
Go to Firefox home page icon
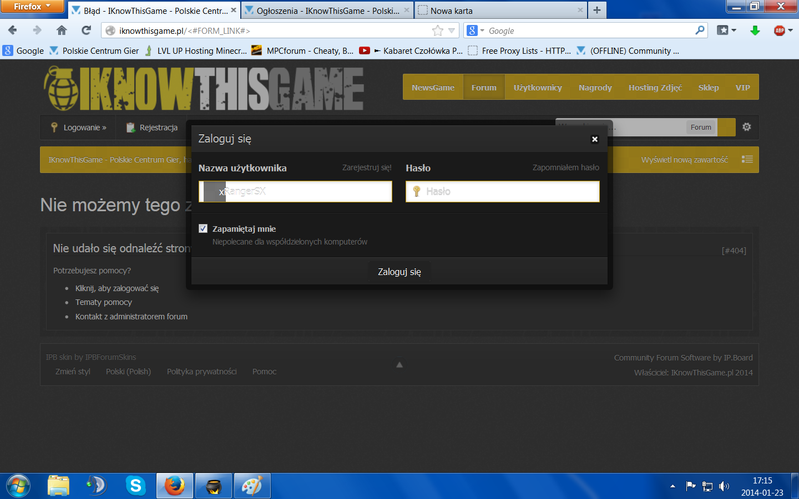pyautogui.click(x=62, y=30)
